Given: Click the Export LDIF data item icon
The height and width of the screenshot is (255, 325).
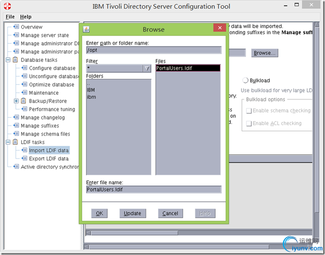Looking at the screenshot, I should click(24, 158).
